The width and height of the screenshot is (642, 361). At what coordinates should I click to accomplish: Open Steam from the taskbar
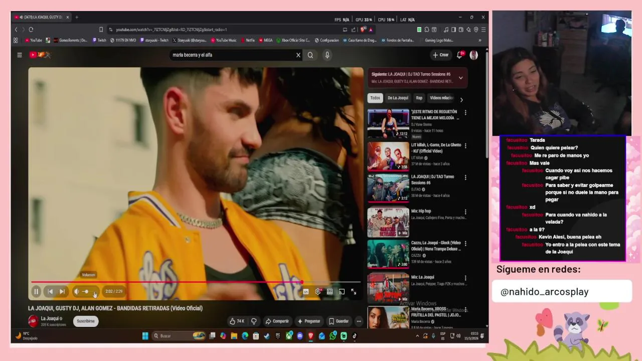267,336
